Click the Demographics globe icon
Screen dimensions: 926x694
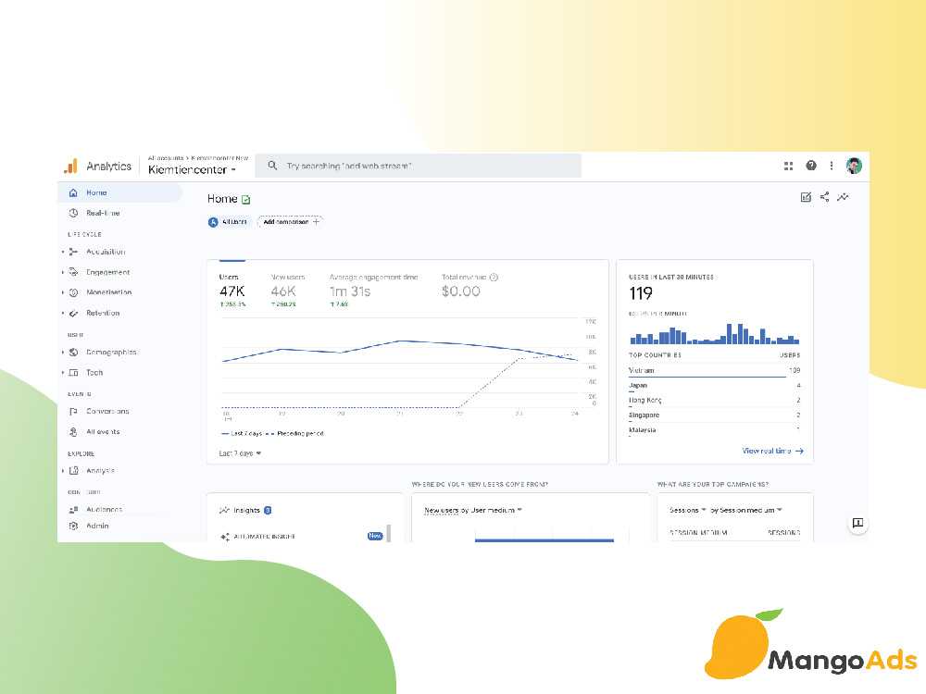73,353
